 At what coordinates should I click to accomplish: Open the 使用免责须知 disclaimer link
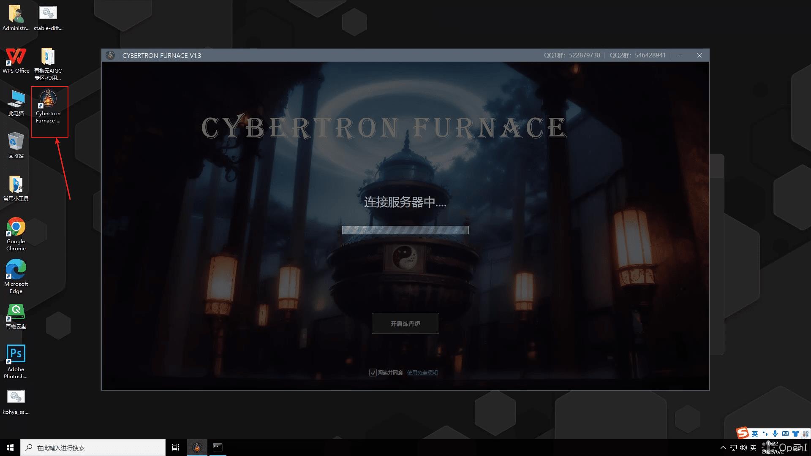[422, 372]
